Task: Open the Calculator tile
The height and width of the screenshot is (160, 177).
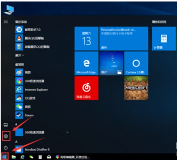Action: tap(164, 38)
